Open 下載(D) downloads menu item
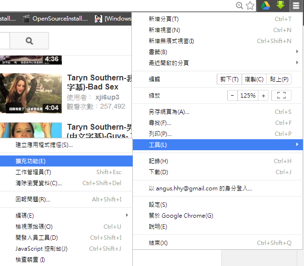Viewport: 304px width, 266px height. pyautogui.click(x=218, y=172)
